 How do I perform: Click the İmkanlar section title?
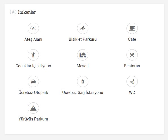27,12
